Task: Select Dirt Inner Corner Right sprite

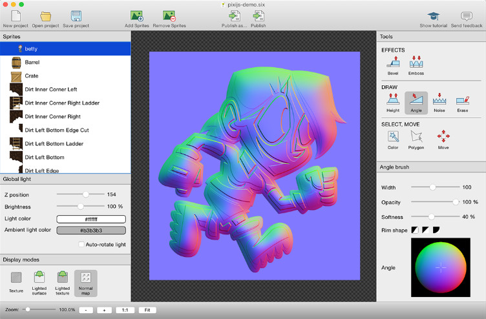Action: (x=65, y=117)
